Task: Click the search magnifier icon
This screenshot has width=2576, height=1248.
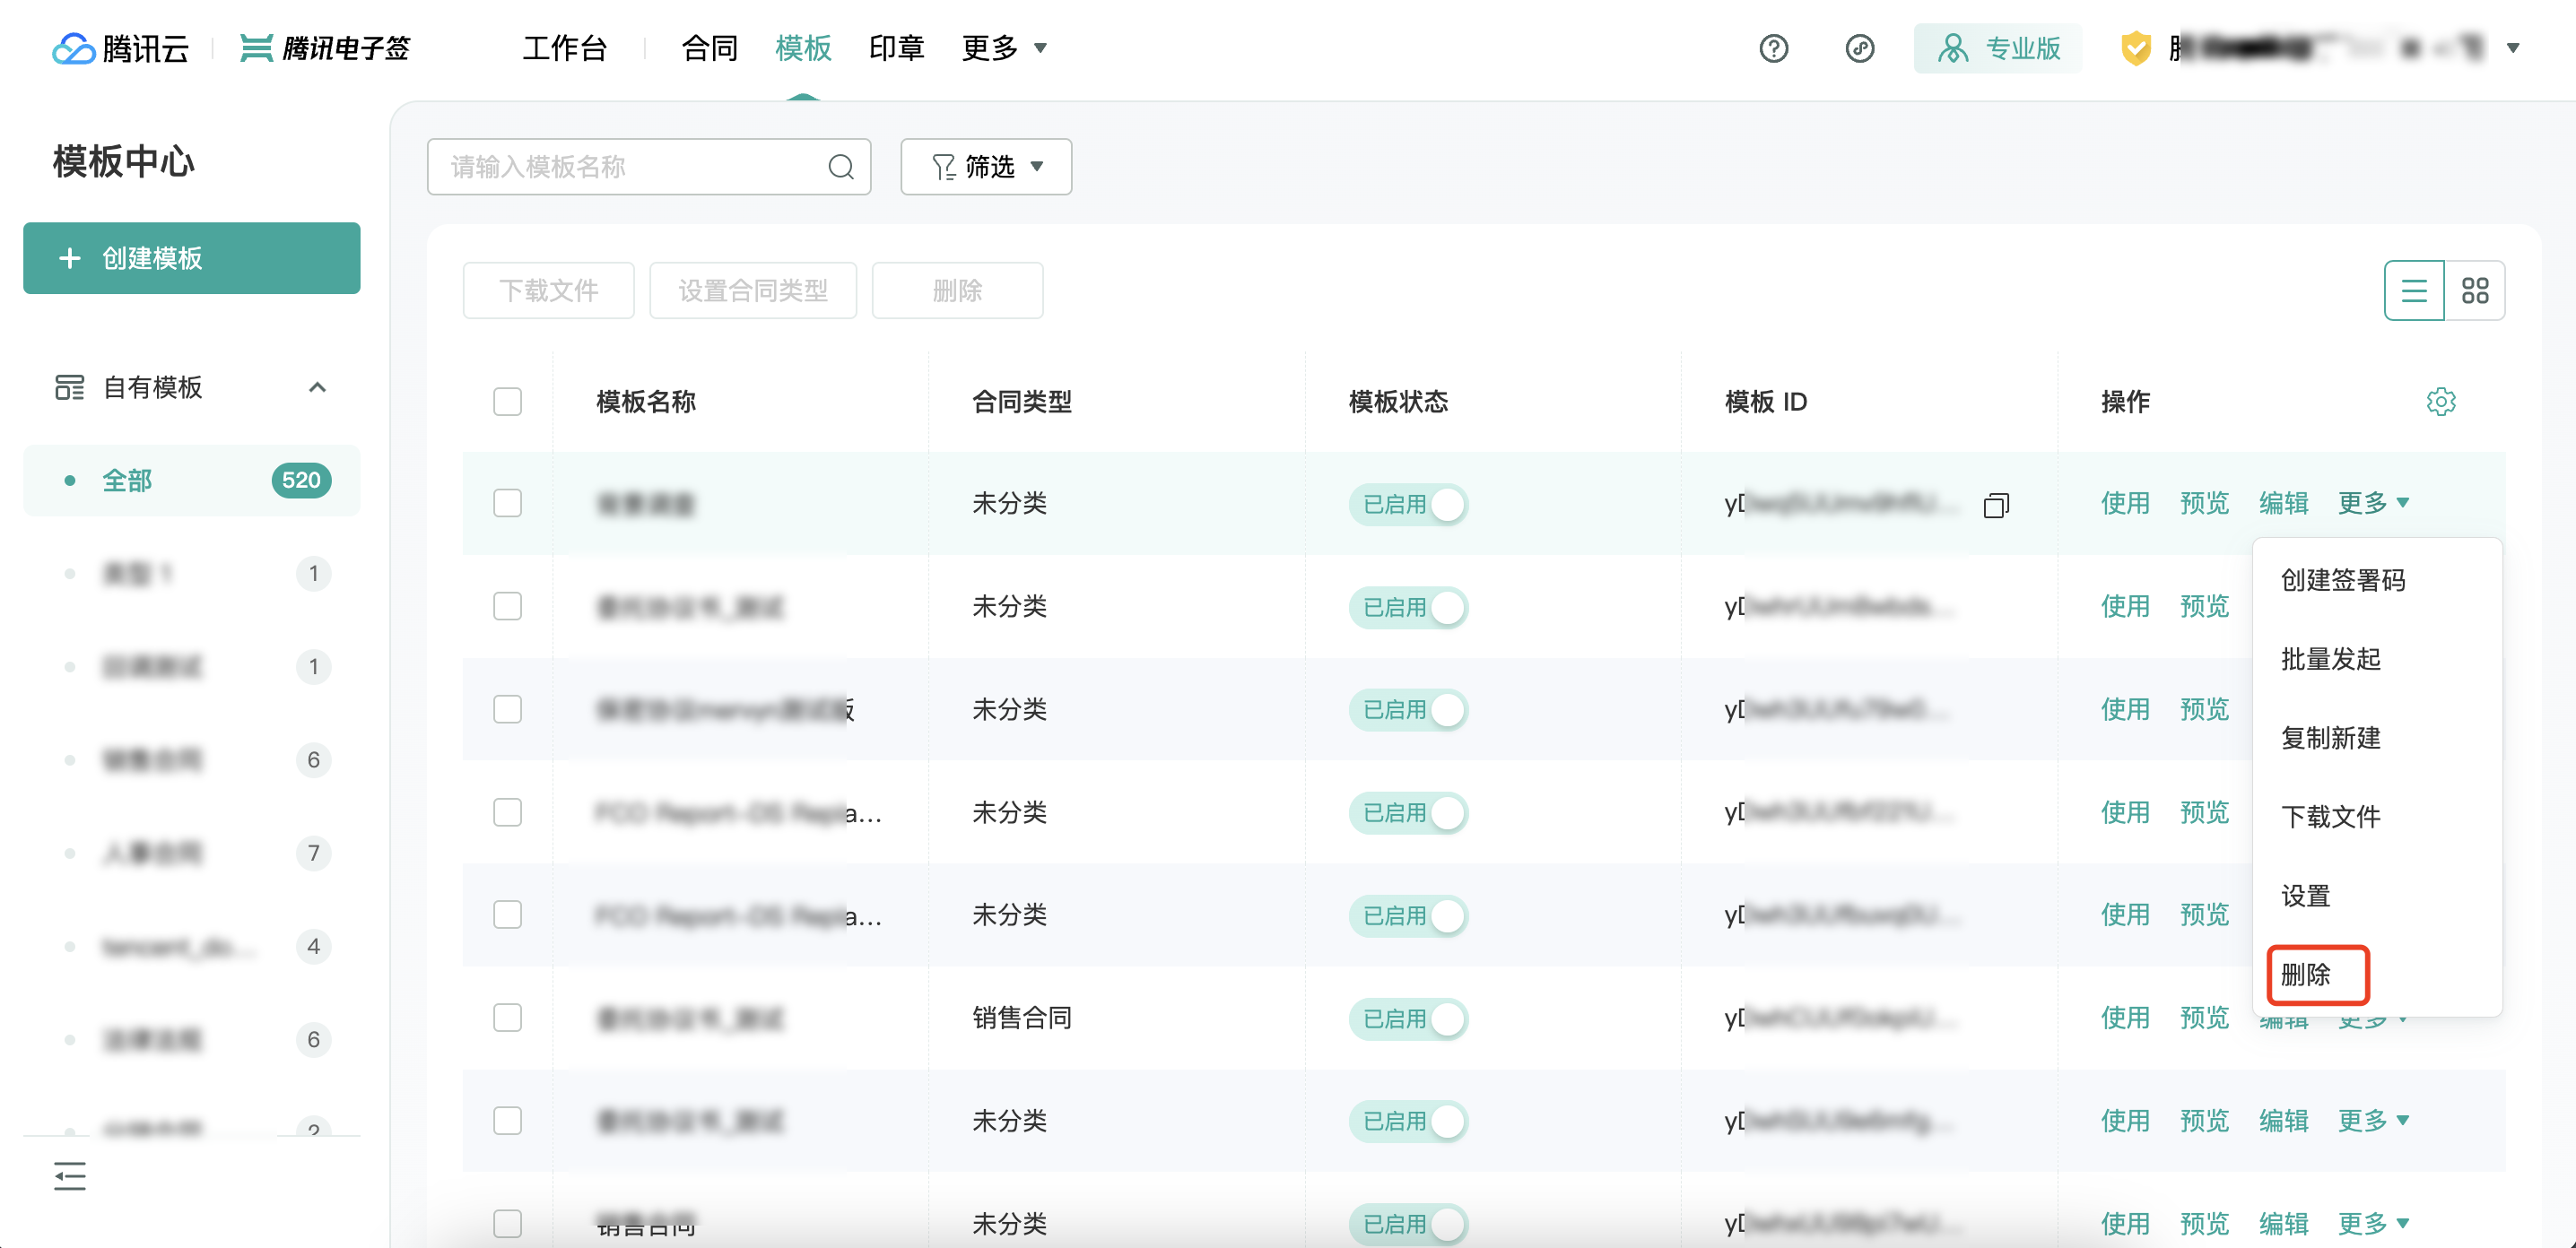Action: pyautogui.click(x=841, y=167)
